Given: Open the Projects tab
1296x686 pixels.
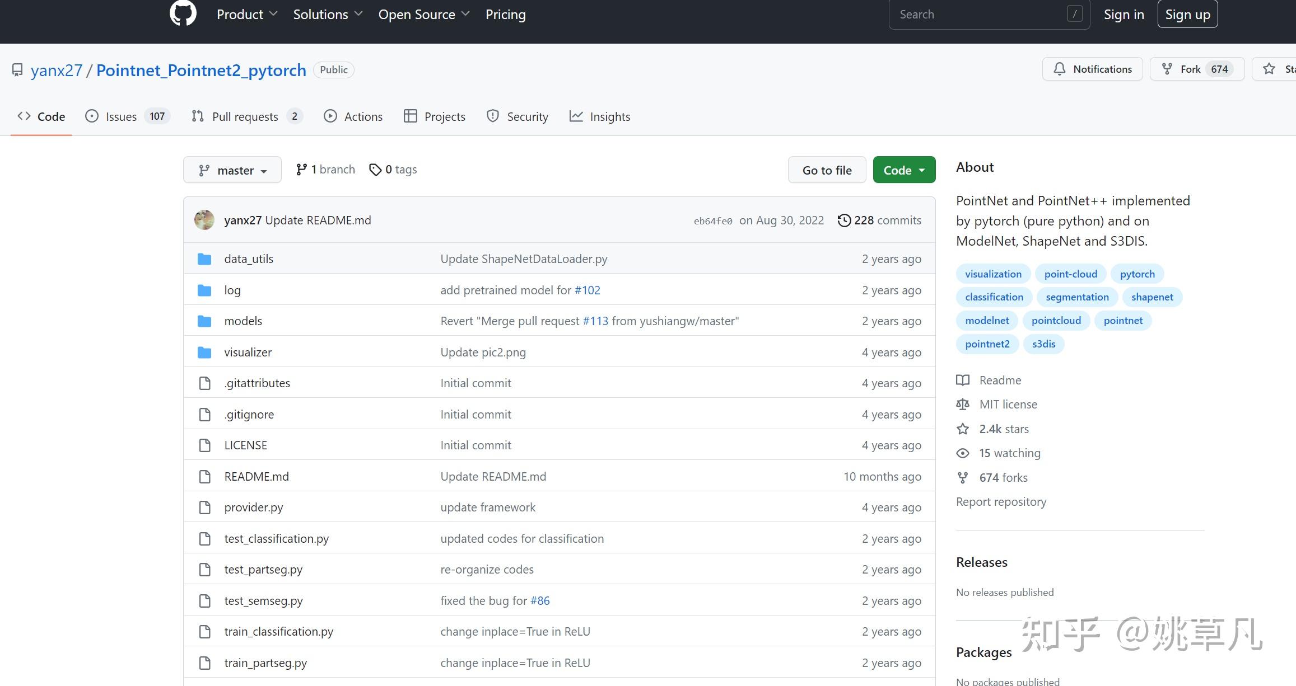Looking at the screenshot, I should (435, 116).
